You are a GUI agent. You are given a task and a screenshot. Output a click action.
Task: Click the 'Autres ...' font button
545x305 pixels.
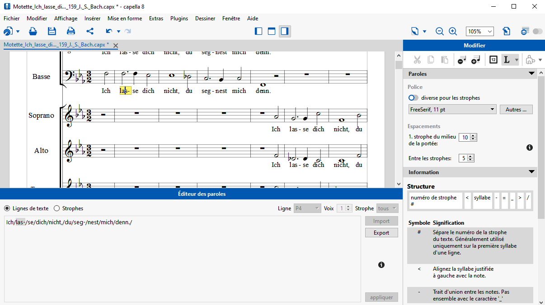pos(516,110)
